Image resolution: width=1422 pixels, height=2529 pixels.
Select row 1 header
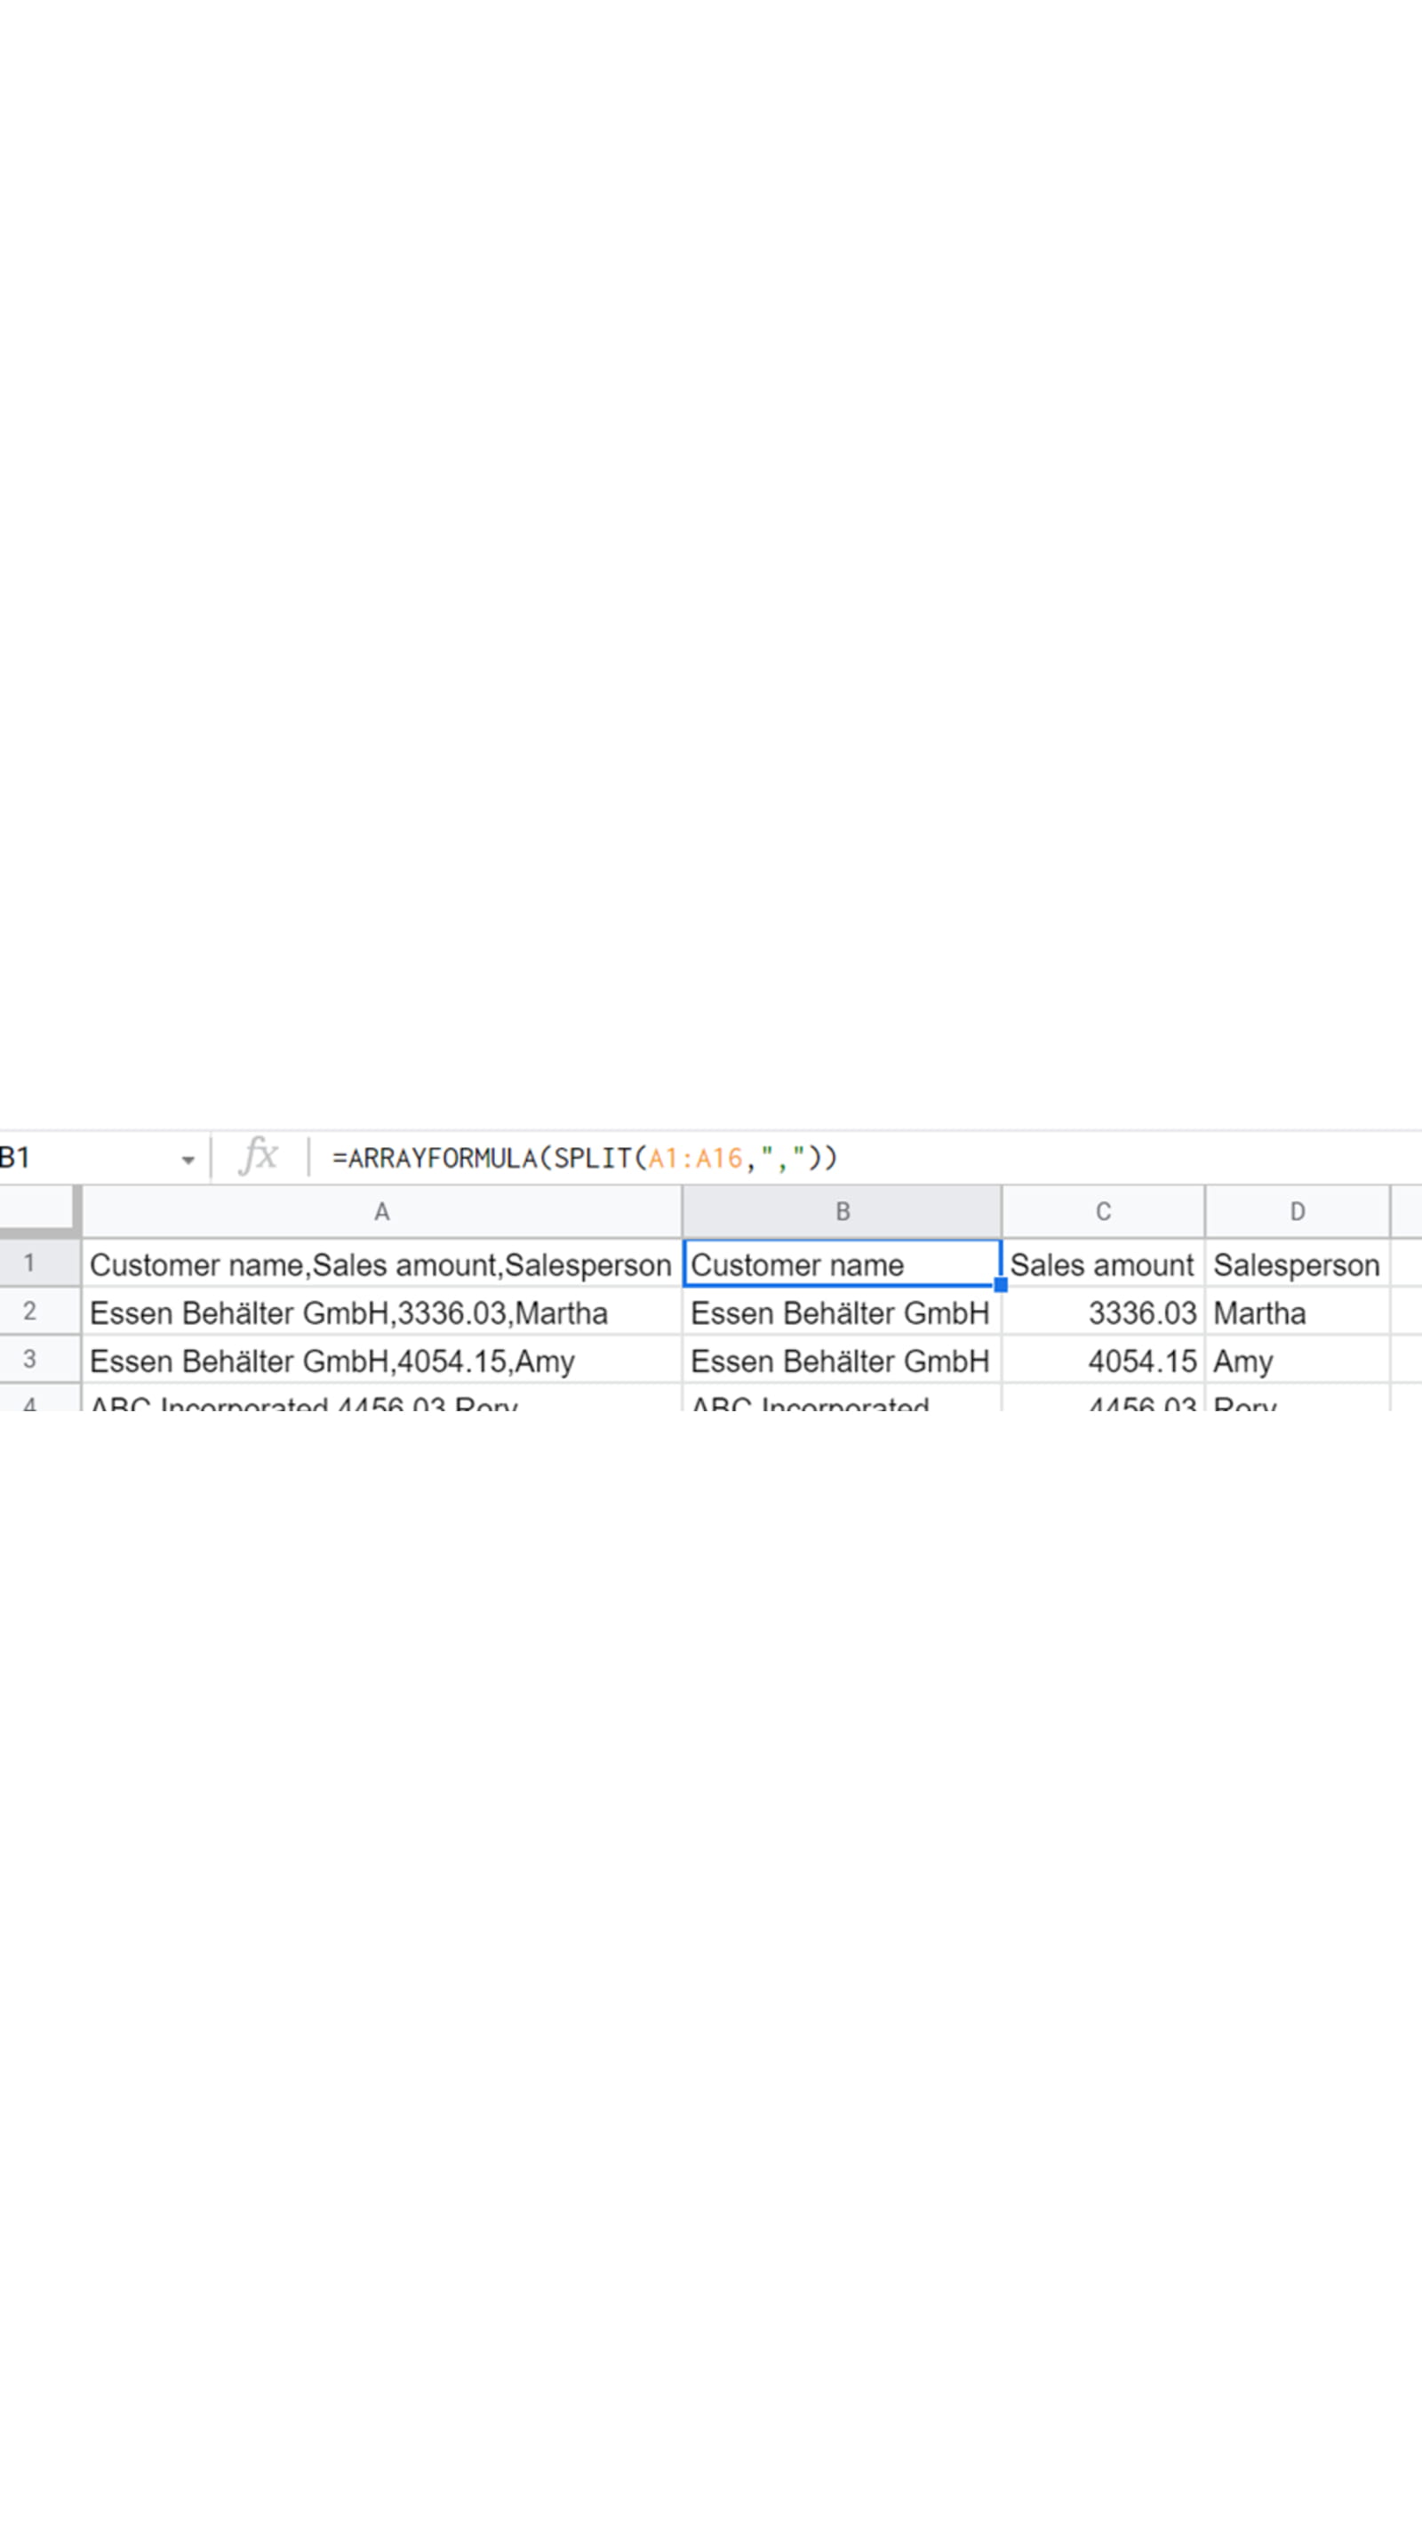coord(29,1263)
